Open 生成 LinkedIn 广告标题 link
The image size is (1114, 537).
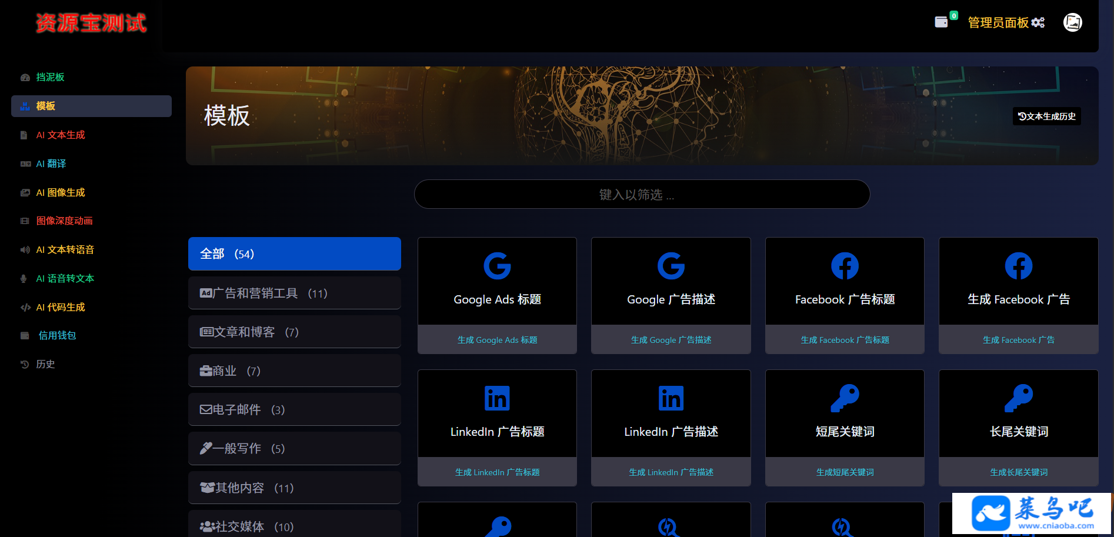pyautogui.click(x=497, y=472)
